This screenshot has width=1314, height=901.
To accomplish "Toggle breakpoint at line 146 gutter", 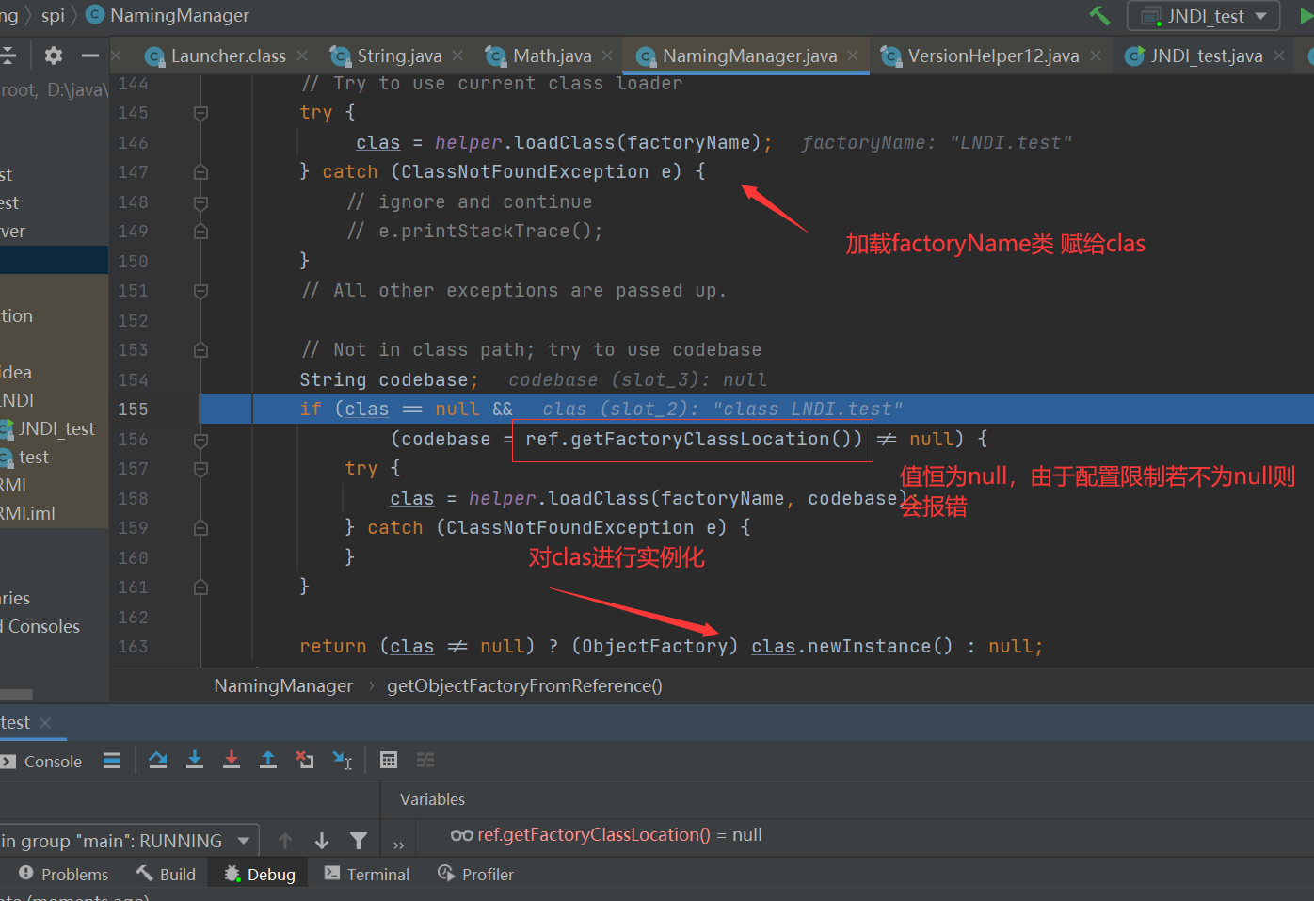I will click(174, 143).
